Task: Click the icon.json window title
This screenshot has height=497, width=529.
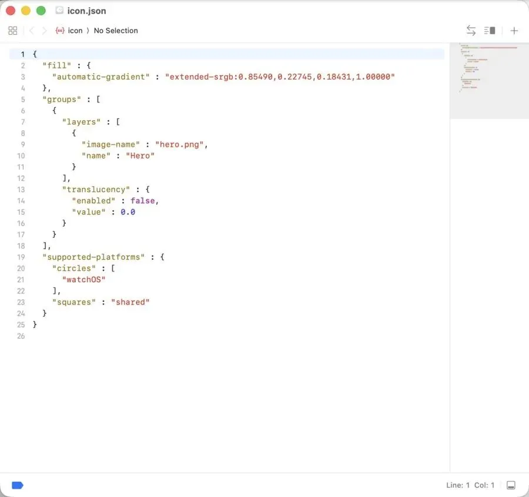Action: coord(87,11)
